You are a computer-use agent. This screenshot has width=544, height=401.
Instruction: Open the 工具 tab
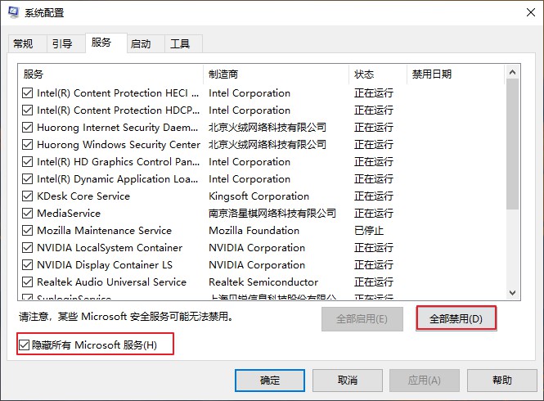pos(180,43)
